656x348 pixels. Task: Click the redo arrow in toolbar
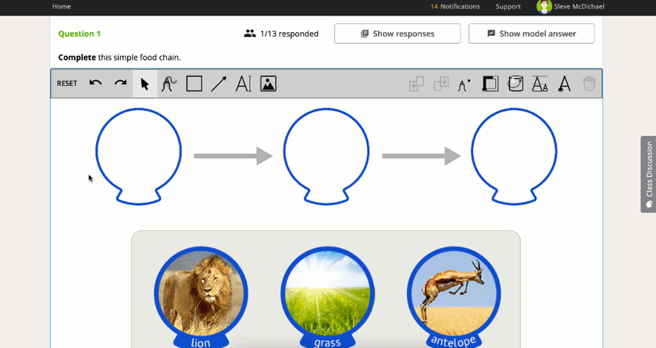click(120, 83)
